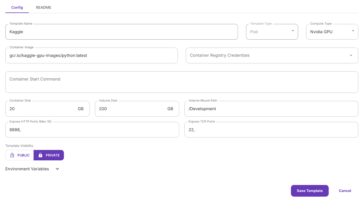363x200 pixels.
Task: Click the Cancel link
Action: (345, 191)
